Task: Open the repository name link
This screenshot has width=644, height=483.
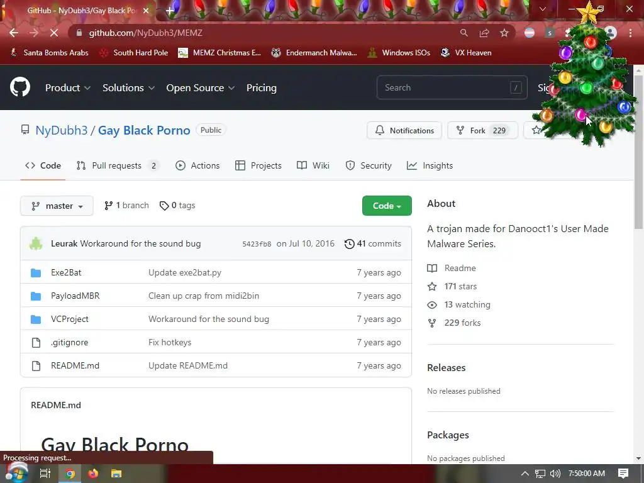Action: [x=144, y=130]
